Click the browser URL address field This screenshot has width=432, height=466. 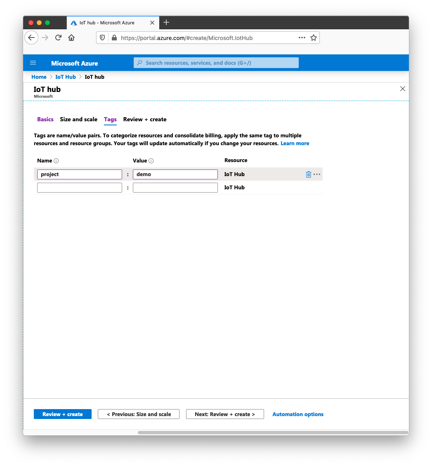(208, 38)
